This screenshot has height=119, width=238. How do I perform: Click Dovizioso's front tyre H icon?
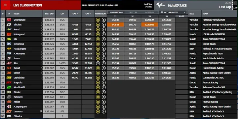98,44
